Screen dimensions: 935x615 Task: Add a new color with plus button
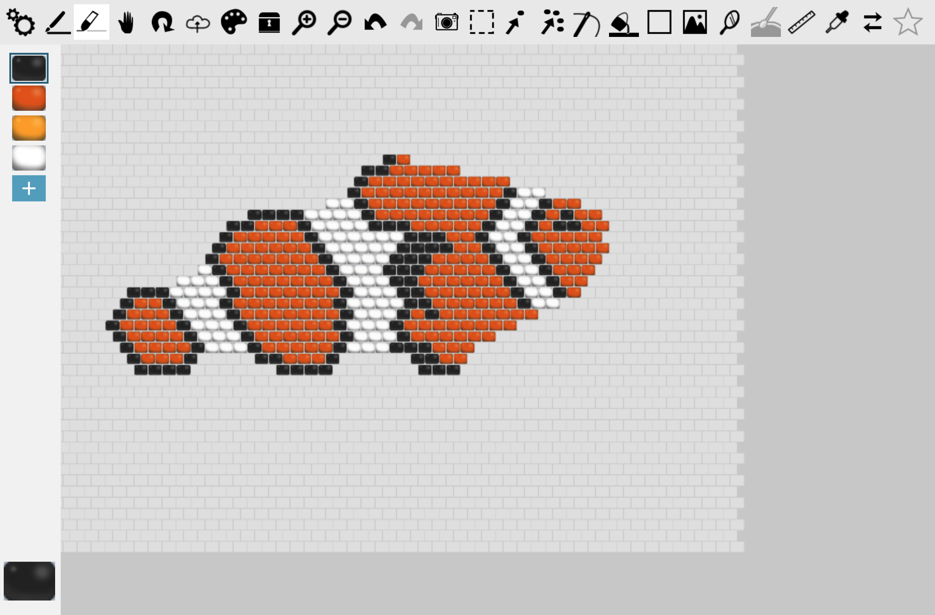click(x=29, y=188)
